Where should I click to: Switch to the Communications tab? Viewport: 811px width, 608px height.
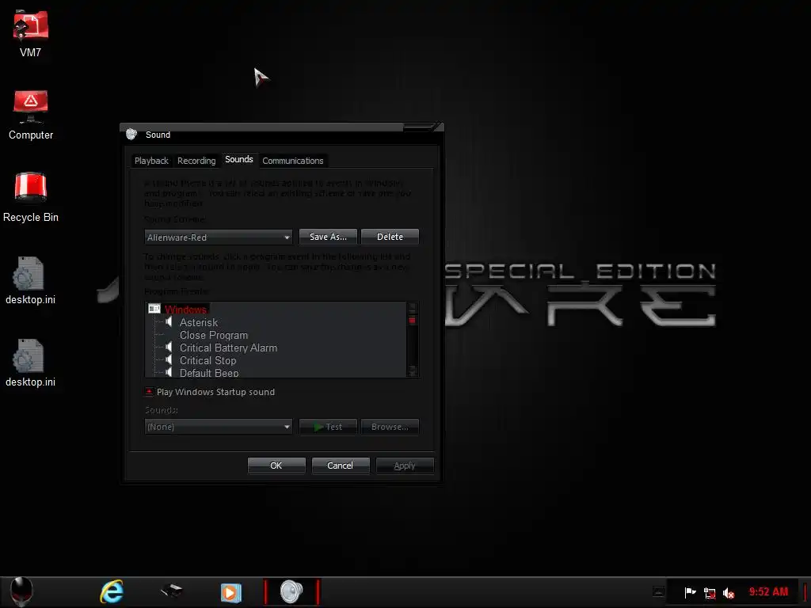pyautogui.click(x=293, y=161)
